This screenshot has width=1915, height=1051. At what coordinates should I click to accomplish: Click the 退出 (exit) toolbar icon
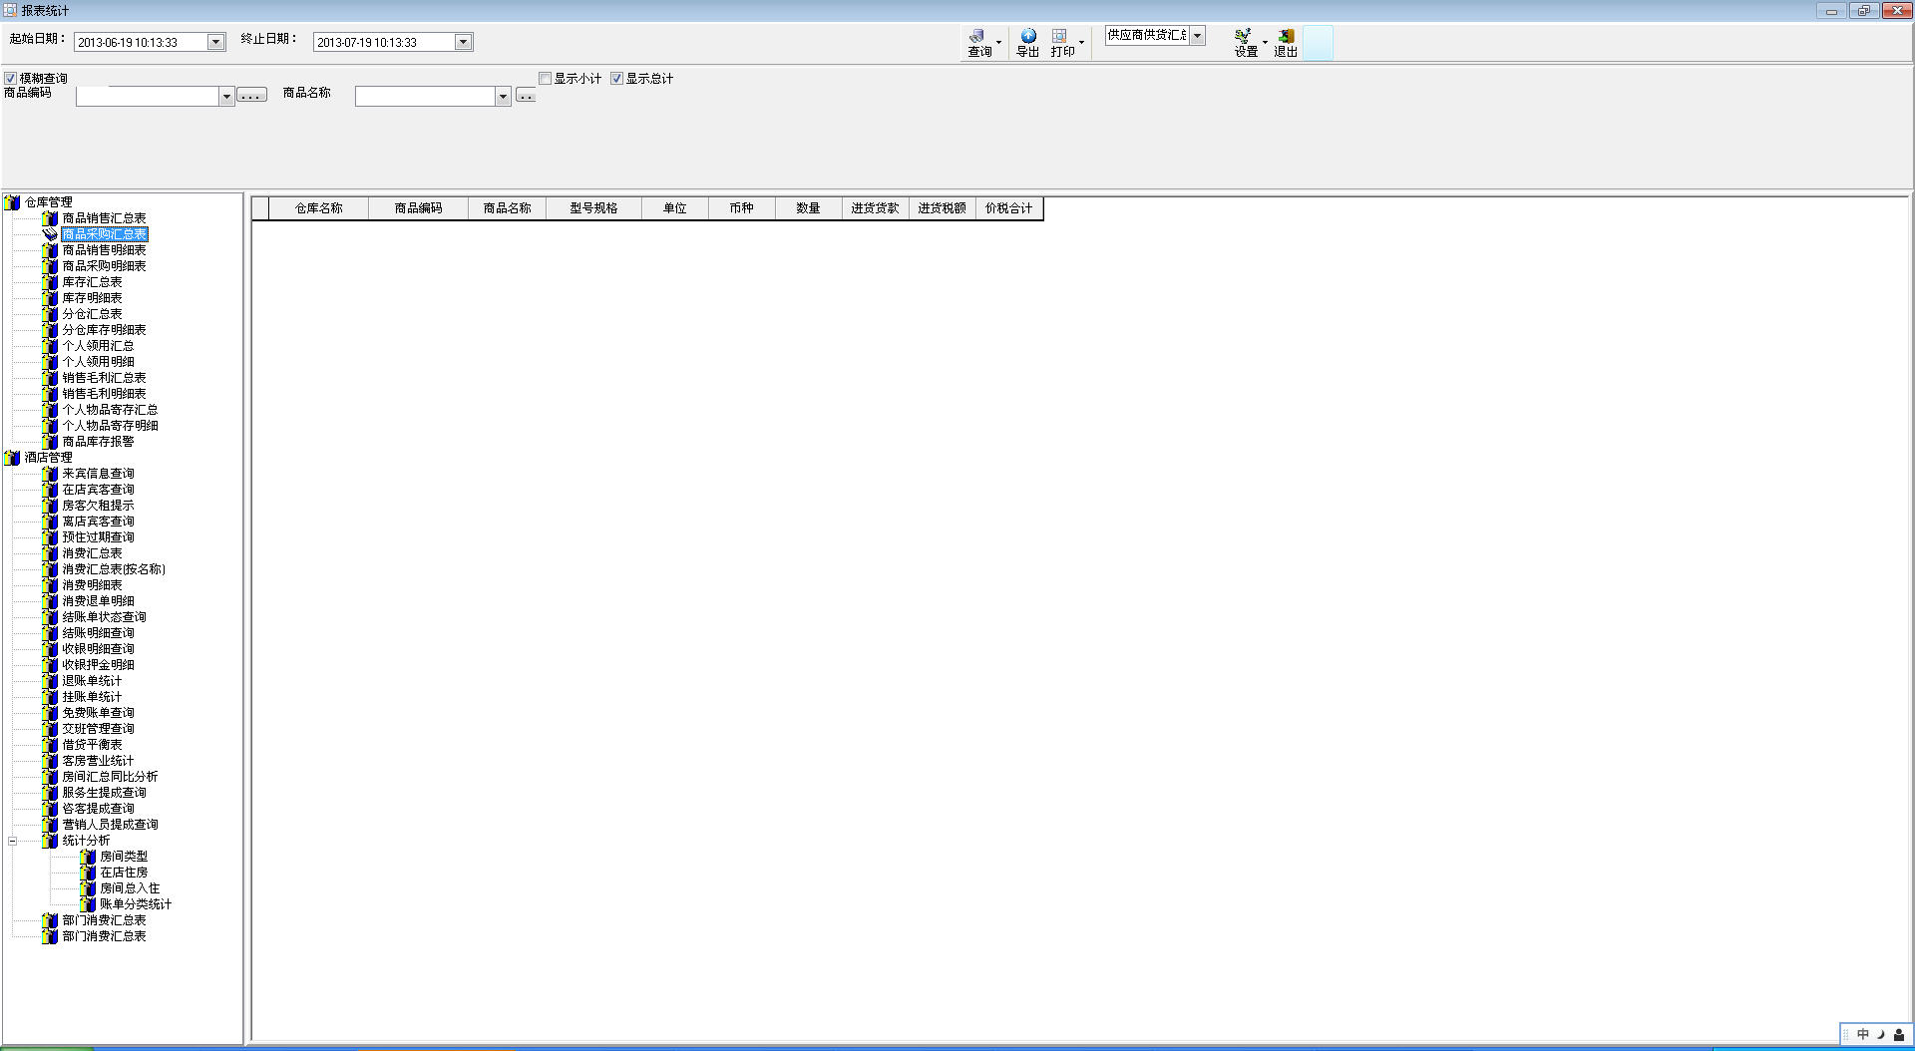pyautogui.click(x=1286, y=36)
